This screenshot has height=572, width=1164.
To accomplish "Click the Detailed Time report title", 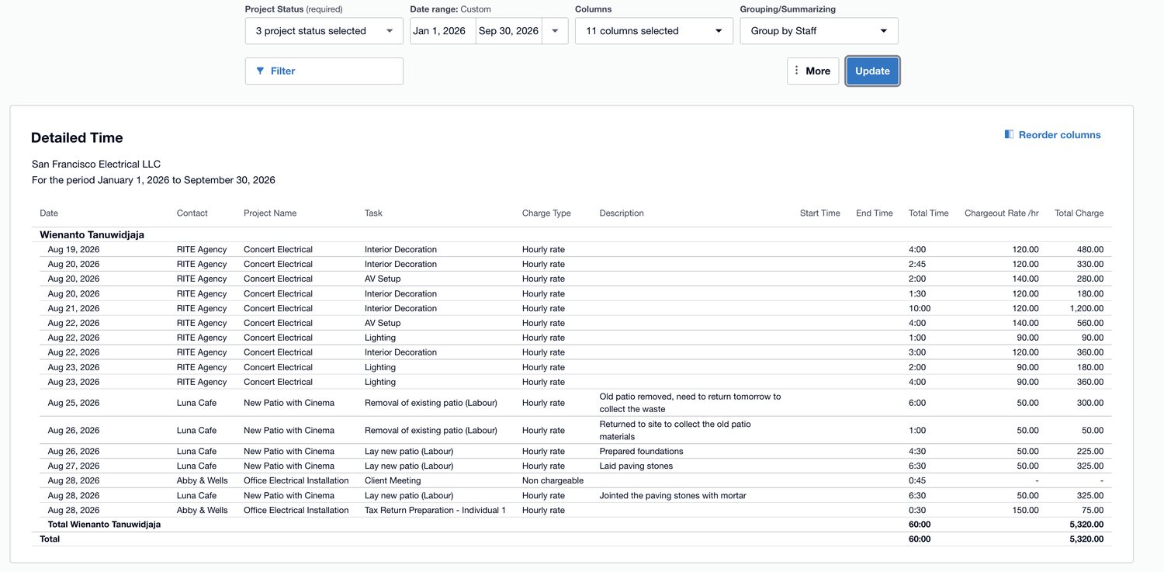I will [x=77, y=137].
